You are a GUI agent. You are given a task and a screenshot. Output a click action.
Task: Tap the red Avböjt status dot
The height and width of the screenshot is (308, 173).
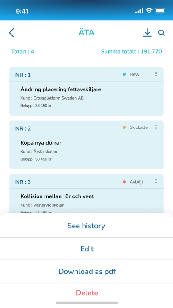coord(124,182)
